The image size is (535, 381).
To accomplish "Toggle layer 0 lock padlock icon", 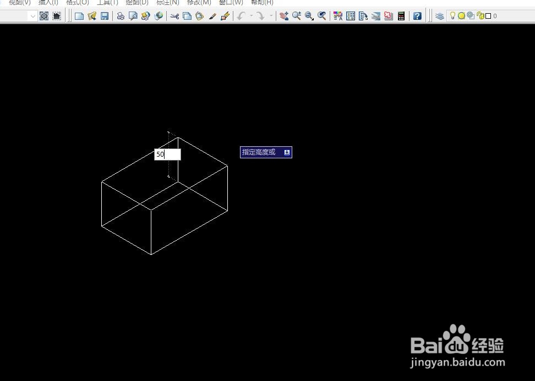I will point(481,16).
